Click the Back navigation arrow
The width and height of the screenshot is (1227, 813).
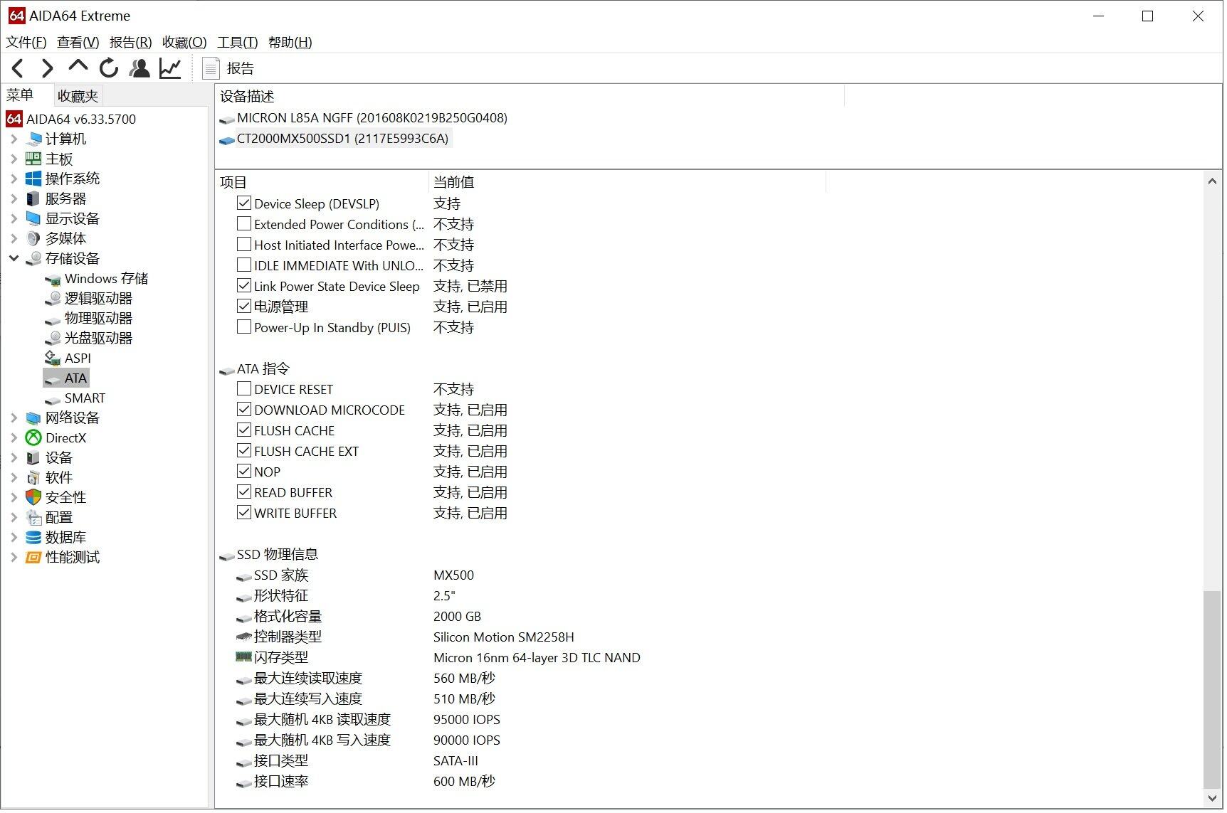click(19, 68)
